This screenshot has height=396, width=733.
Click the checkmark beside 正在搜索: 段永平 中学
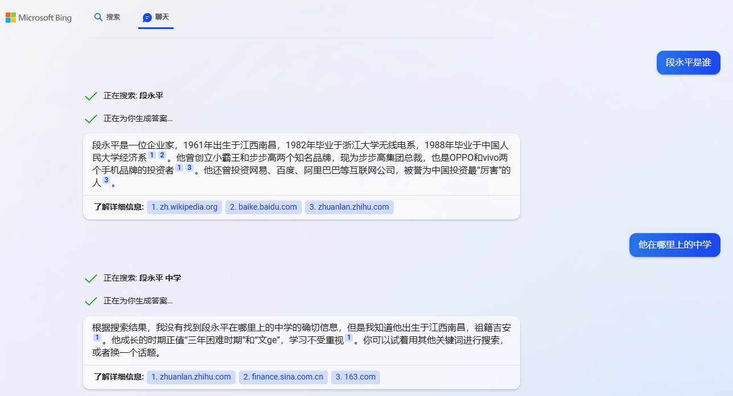click(x=90, y=278)
